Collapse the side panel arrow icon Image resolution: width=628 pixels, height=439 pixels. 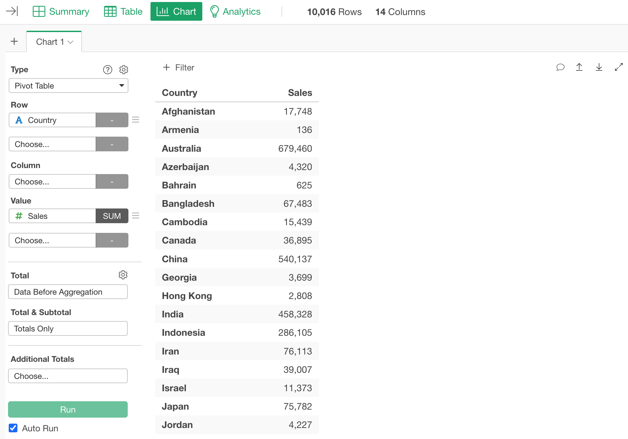(12, 11)
